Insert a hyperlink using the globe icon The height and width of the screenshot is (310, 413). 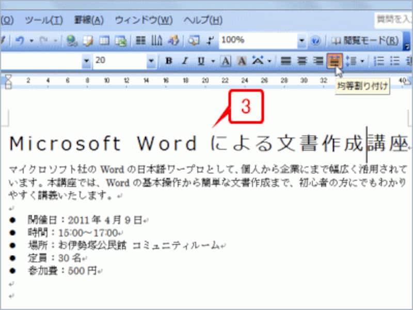72,41
